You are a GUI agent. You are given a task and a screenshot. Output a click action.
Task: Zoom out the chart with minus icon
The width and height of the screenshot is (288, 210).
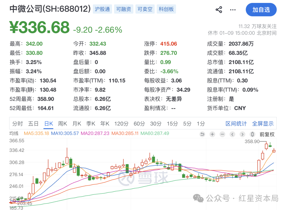pyautogui.click(x=222, y=134)
